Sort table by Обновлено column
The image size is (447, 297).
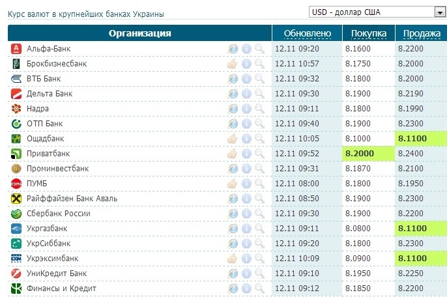click(308, 33)
